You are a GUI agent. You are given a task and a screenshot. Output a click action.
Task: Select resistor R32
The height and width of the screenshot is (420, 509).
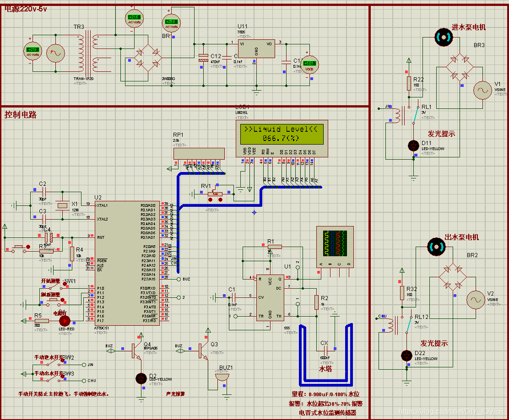(402, 293)
